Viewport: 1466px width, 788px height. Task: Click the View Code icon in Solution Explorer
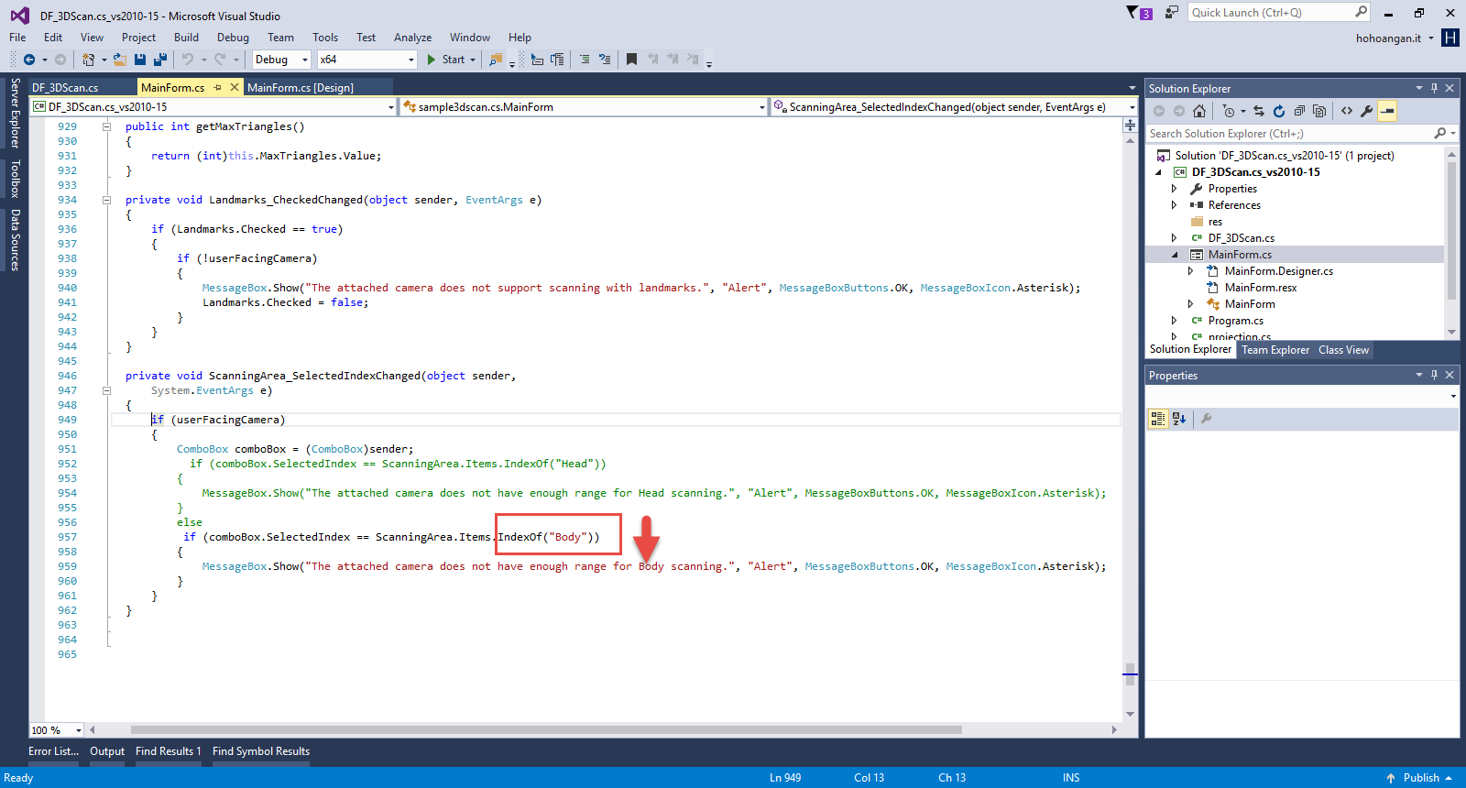pyautogui.click(x=1347, y=111)
